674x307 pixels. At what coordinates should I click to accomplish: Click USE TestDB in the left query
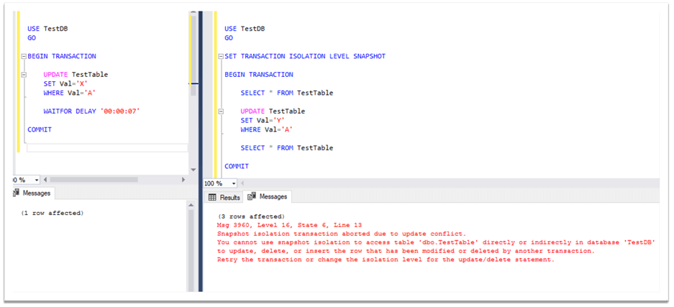click(x=47, y=29)
